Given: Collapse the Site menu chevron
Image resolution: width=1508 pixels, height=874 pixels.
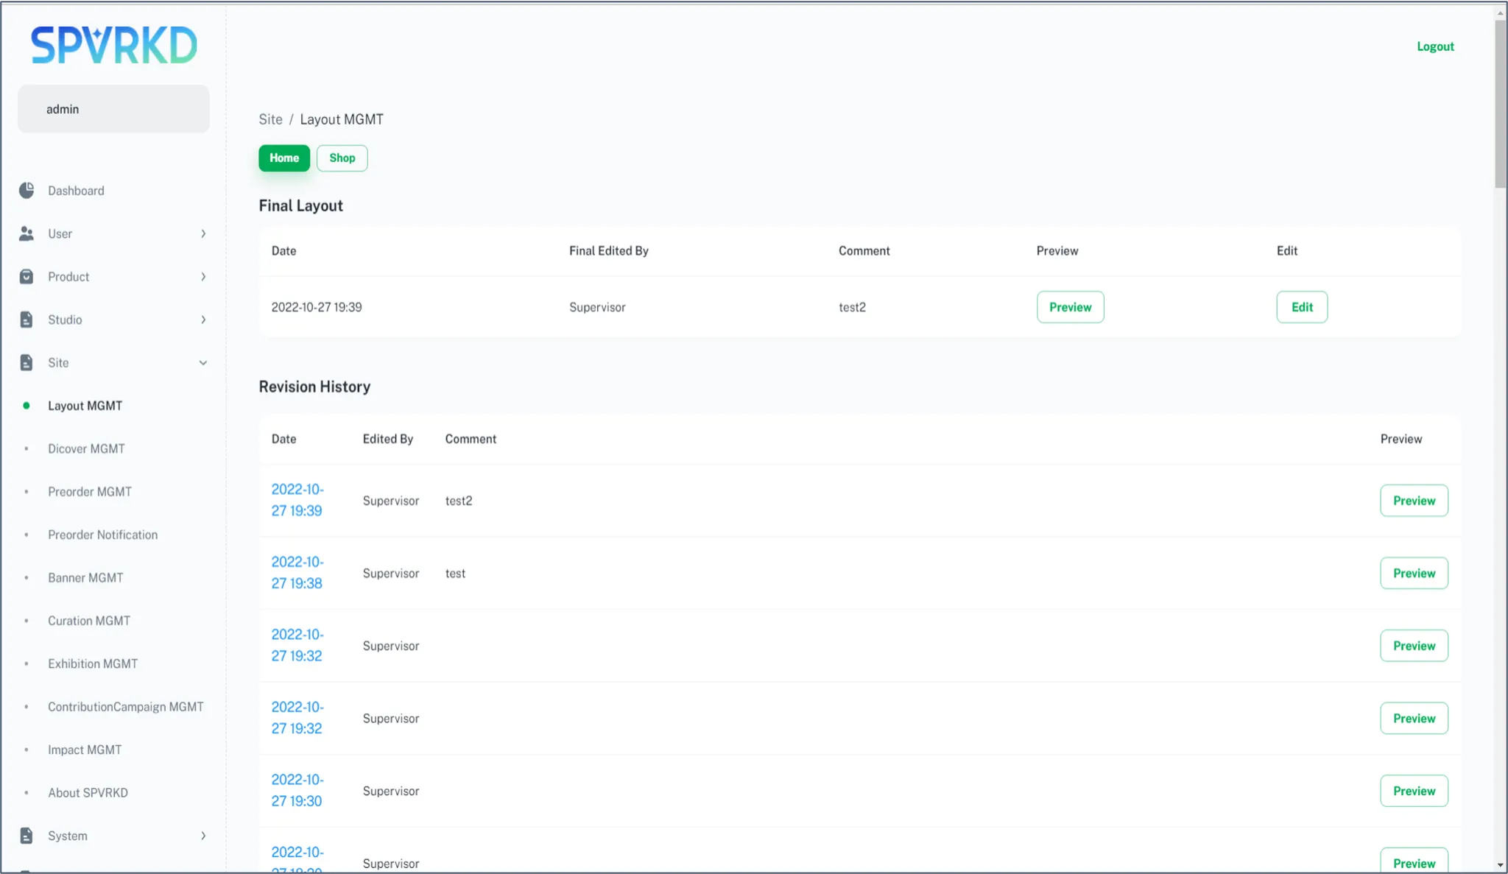Looking at the screenshot, I should 203,363.
